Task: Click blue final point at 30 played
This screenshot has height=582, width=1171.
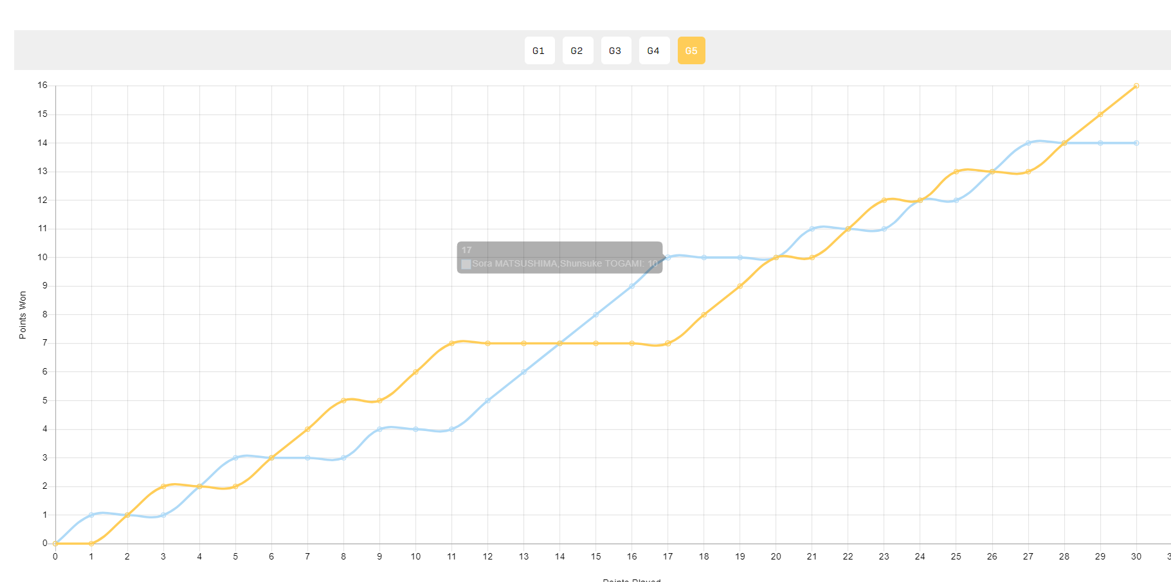Action: tap(1136, 143)
